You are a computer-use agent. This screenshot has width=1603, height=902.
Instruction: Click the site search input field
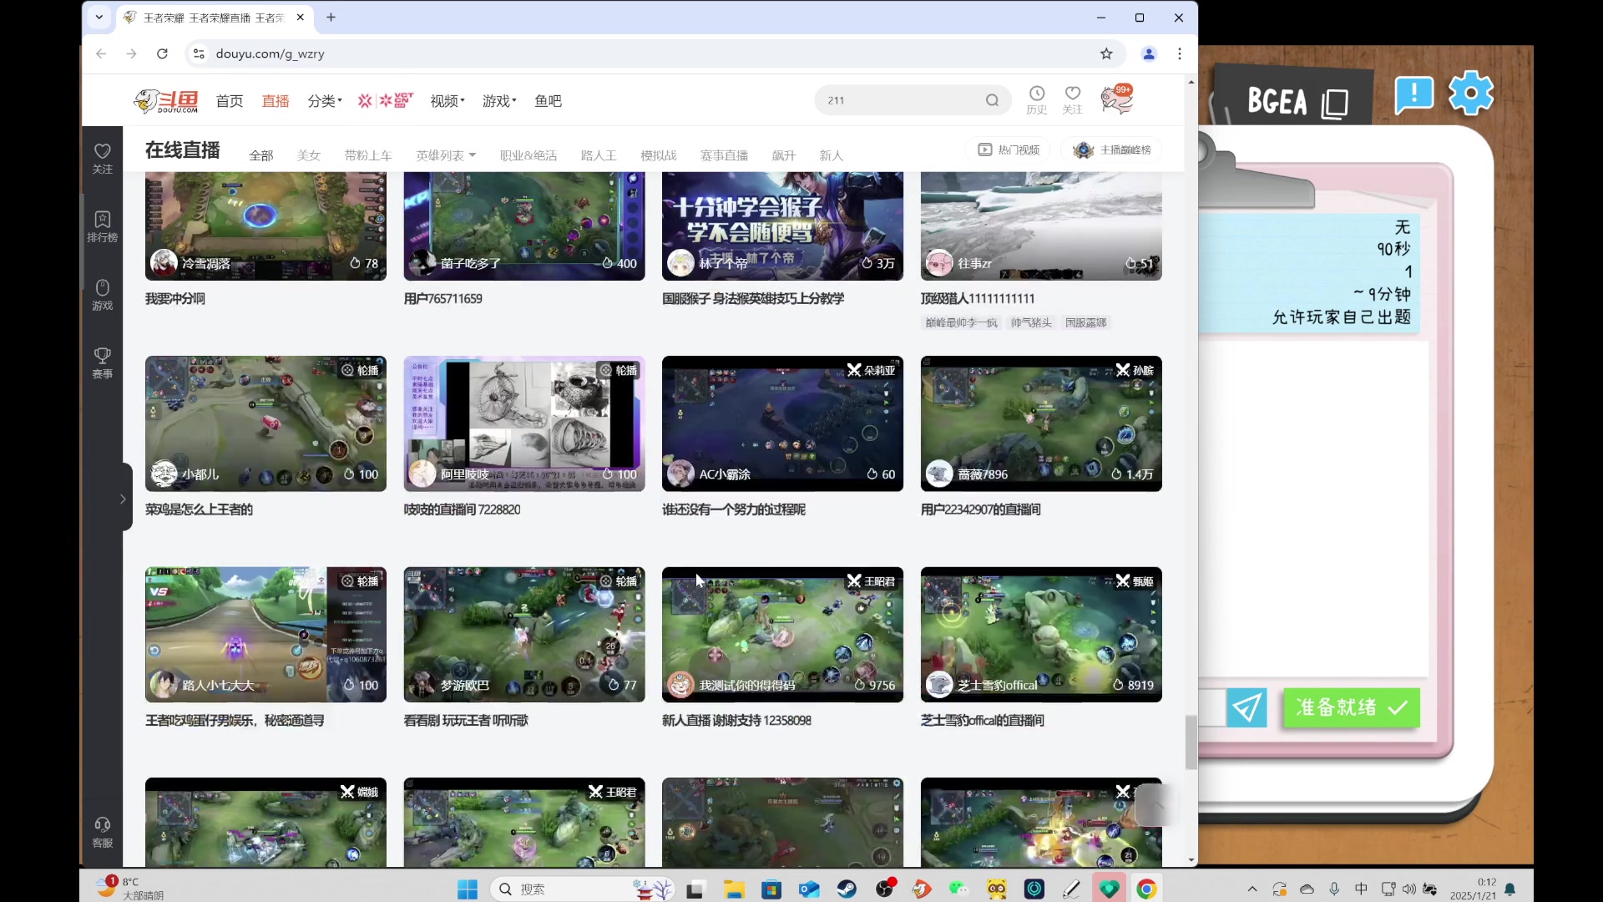[902, 100]
